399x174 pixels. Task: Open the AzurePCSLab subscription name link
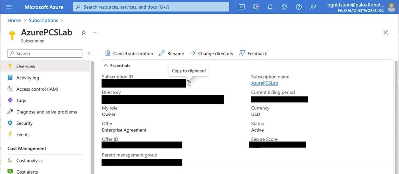click(264, 83)
